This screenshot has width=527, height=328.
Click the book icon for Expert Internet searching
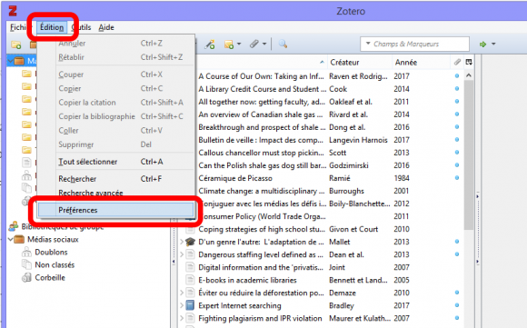[190, 305]
